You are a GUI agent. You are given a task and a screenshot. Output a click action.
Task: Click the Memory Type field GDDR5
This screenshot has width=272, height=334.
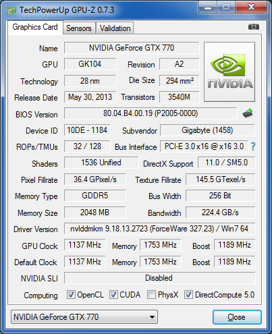95,196
